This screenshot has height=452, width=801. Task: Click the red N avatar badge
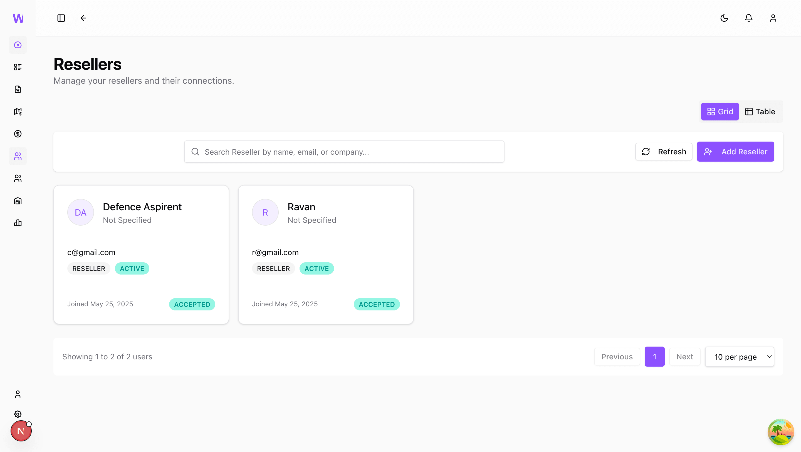click(21, 431)
